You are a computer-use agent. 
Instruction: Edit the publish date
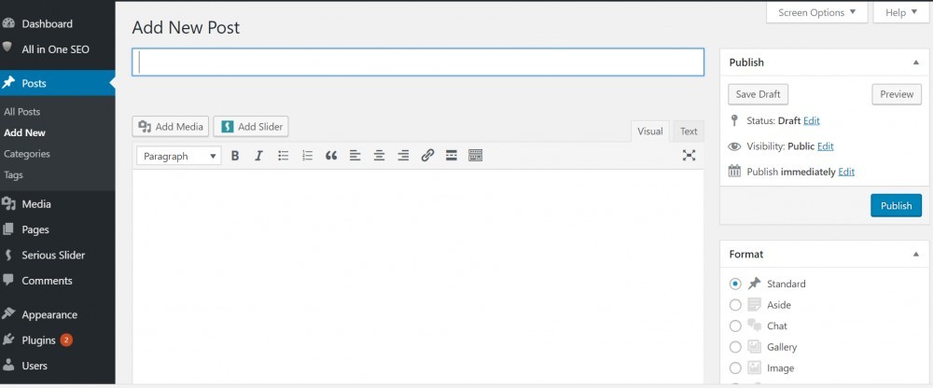coord(846,172)
